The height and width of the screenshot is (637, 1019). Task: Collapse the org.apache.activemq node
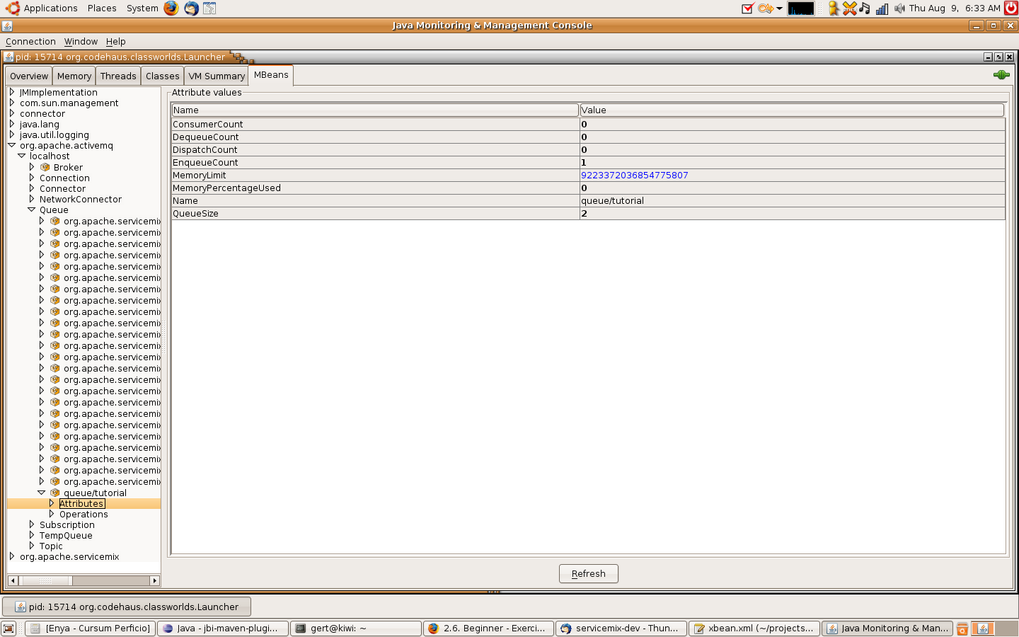coord(12,145)
